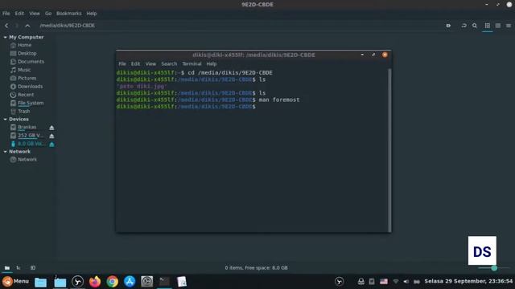The image size is (515, 289).
Task: Click terminal vertical scrollbar
Action: [x=389, y=150]
